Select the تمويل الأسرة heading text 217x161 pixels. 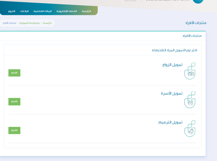pyautogui.click(x=172, y=94)
